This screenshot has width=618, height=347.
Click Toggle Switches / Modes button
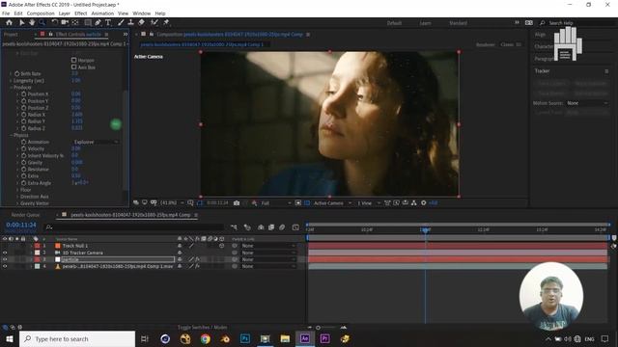(202, 328)
